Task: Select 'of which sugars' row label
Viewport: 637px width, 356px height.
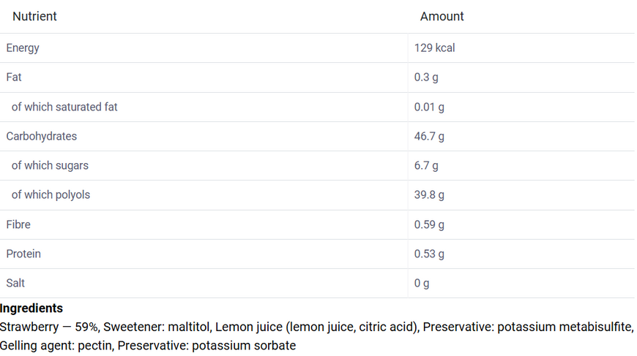Action: point(50,165)
